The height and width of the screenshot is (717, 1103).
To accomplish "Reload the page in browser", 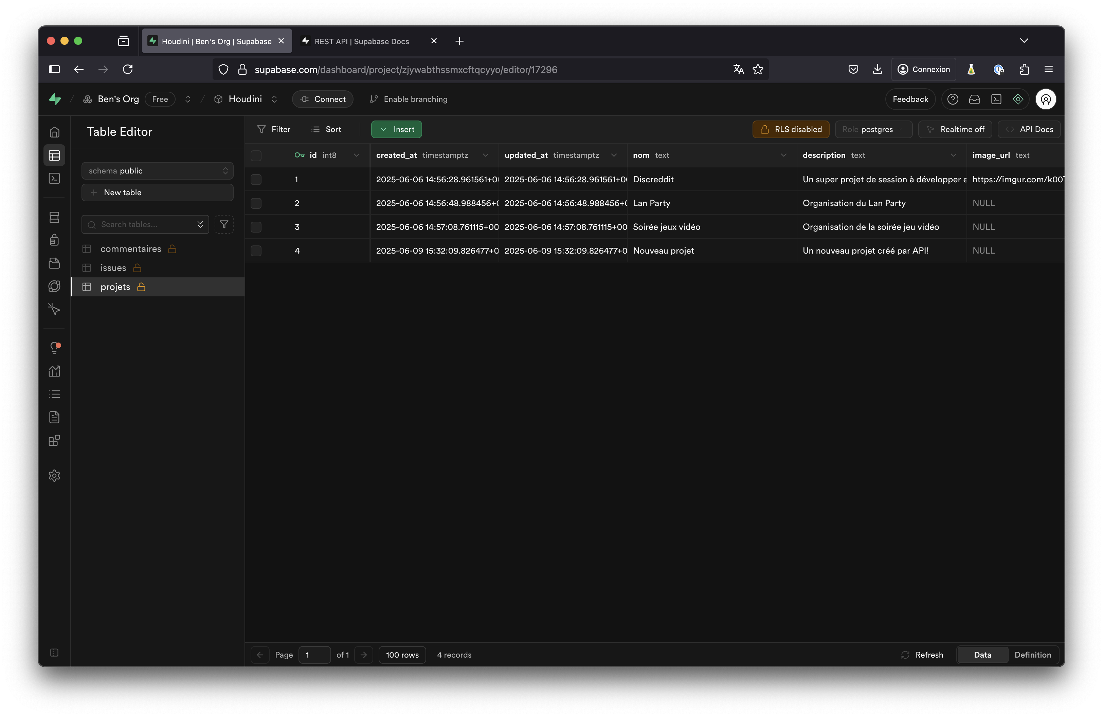I will pyautogui.click(x=128, y=70).
